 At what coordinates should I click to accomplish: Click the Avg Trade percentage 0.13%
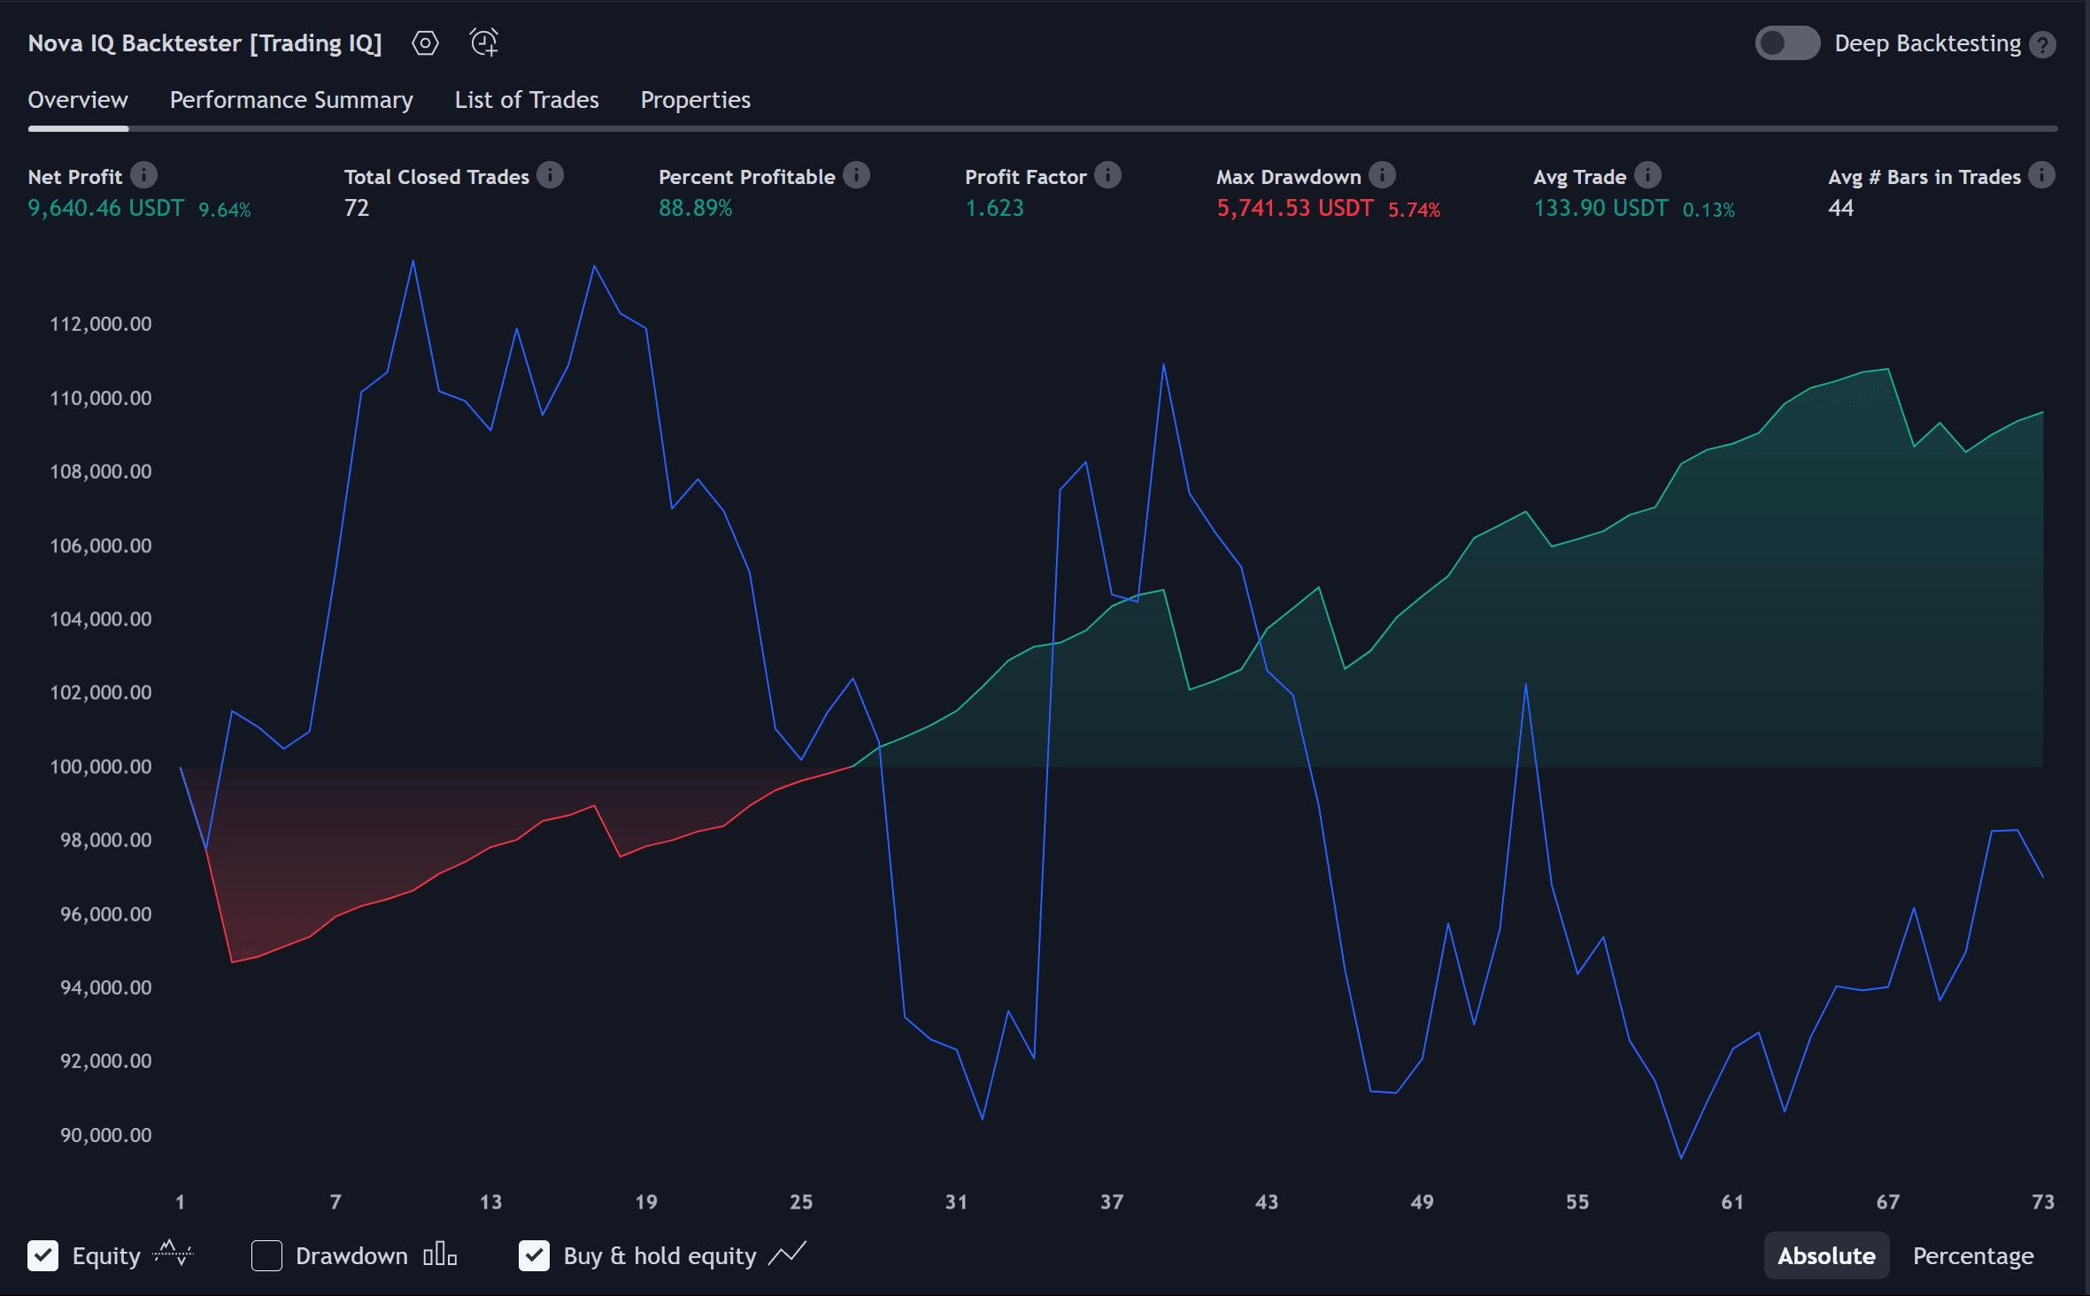click(x=1708, y=210)
